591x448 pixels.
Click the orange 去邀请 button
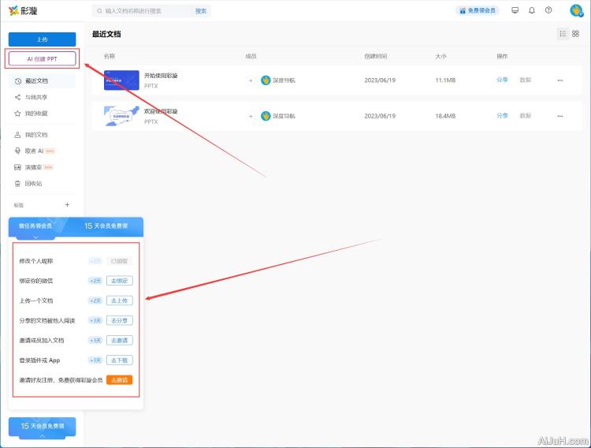point(119,380)
